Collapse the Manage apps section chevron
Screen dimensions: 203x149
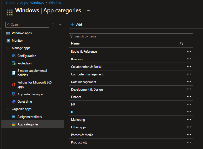pos(8,48)
